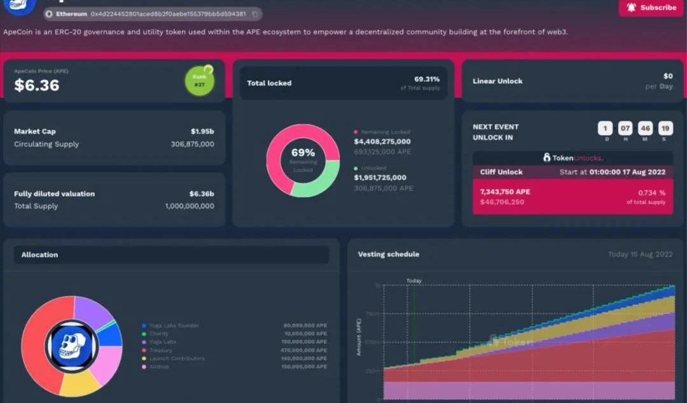This screenshot has height=403, width=687.
Task: Click the Remaining Locked legend dot
Action: click(356, 132)
